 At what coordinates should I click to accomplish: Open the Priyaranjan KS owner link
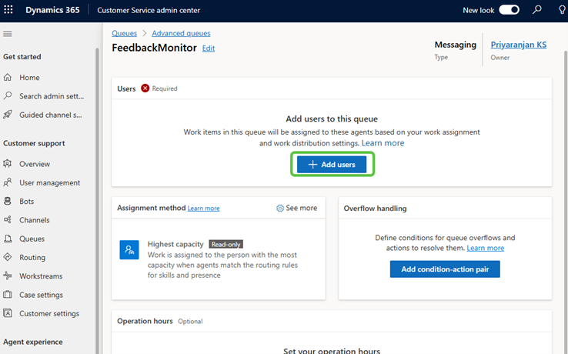(518, 45)
